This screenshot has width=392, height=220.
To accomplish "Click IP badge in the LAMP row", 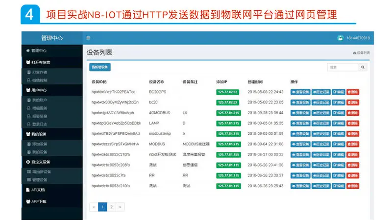I will [228, 123].
